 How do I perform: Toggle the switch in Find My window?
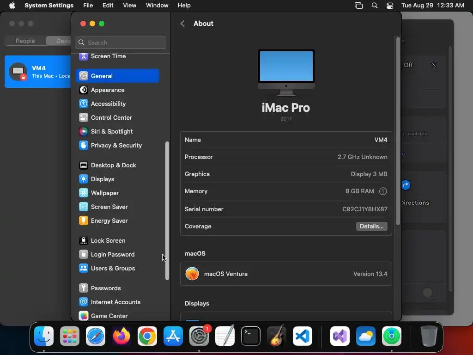click(x=431, y=292)
